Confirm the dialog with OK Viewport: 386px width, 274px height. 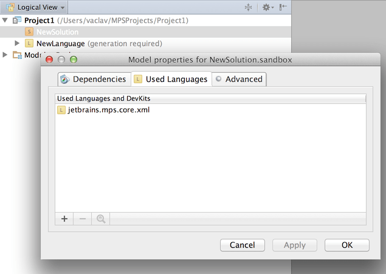[347, 245]
